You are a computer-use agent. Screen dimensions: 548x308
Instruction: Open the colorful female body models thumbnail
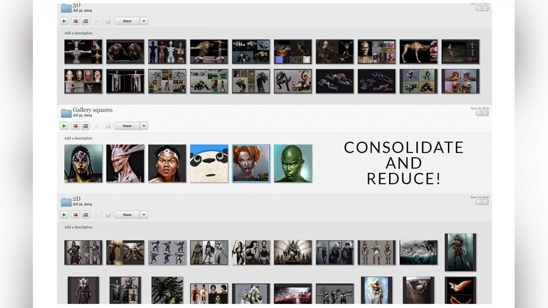(167, 52)
